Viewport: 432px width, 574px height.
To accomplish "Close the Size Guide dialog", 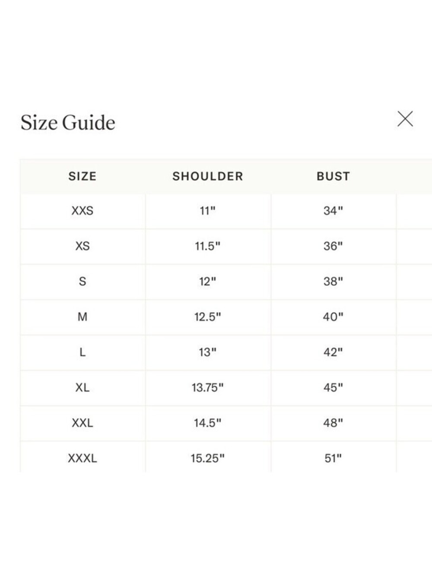I will pos(405,119).
